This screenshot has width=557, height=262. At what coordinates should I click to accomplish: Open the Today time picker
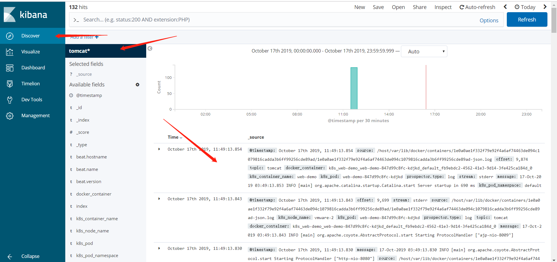pos(525,7)
